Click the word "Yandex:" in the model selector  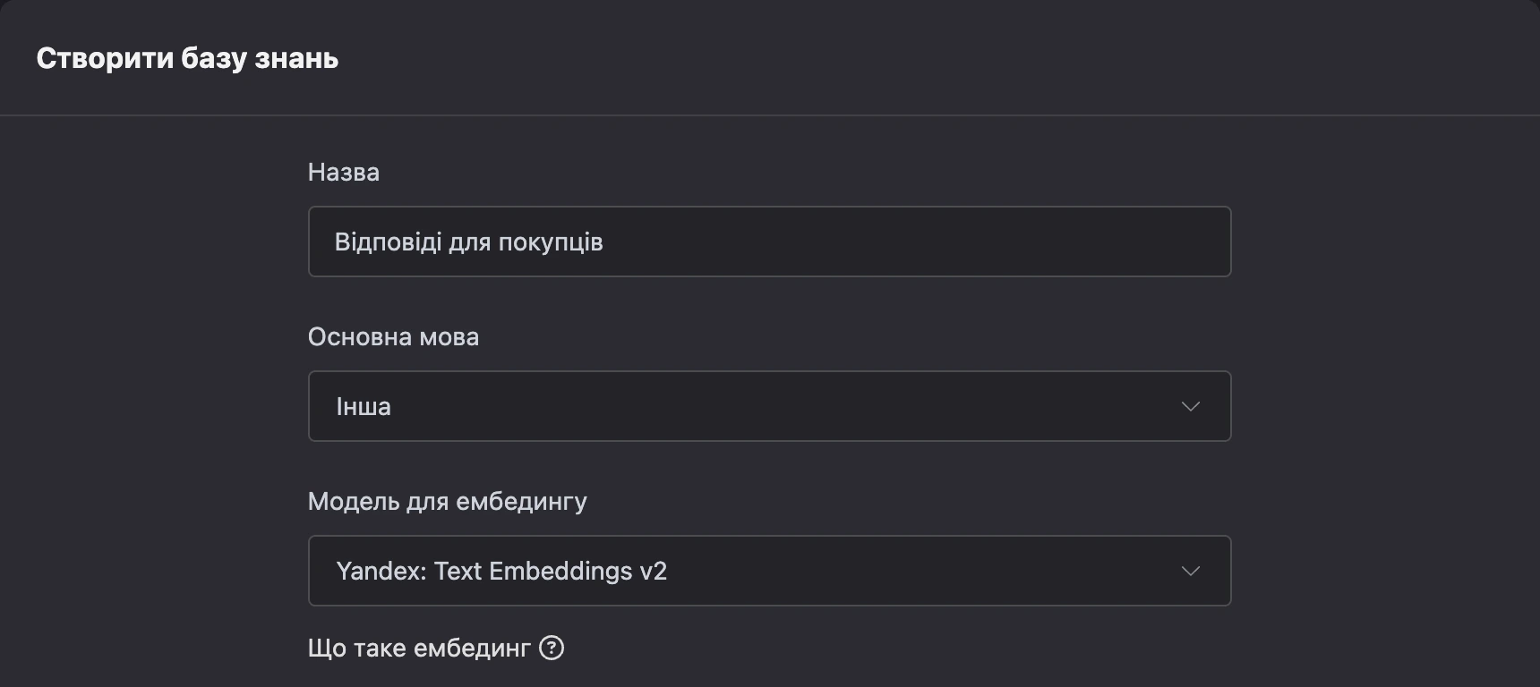click(381, 571)
